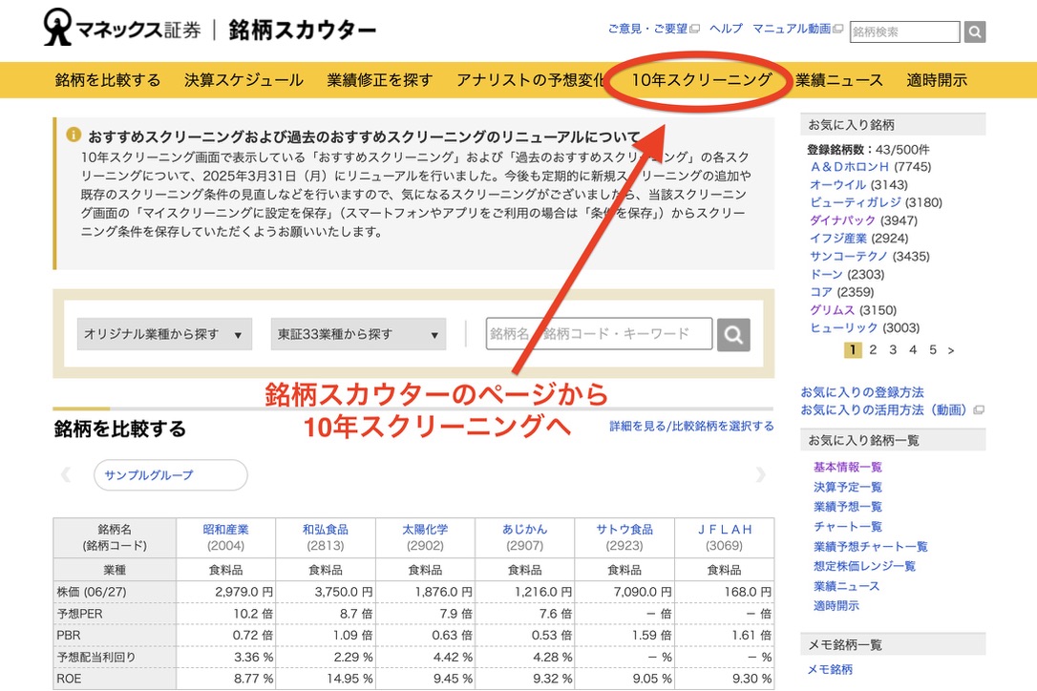Open the マニュアル動画 link
Image resolution: width=1037 pixels, height=691 pixels.
coord(792,29)
